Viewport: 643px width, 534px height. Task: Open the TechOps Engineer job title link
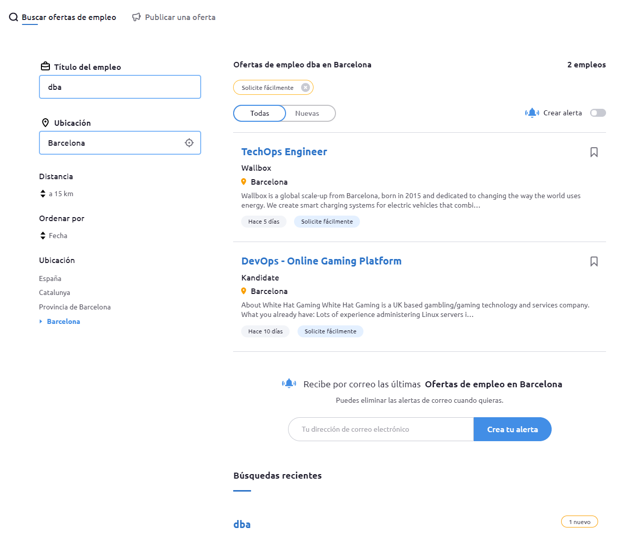(x=284, y=152)
